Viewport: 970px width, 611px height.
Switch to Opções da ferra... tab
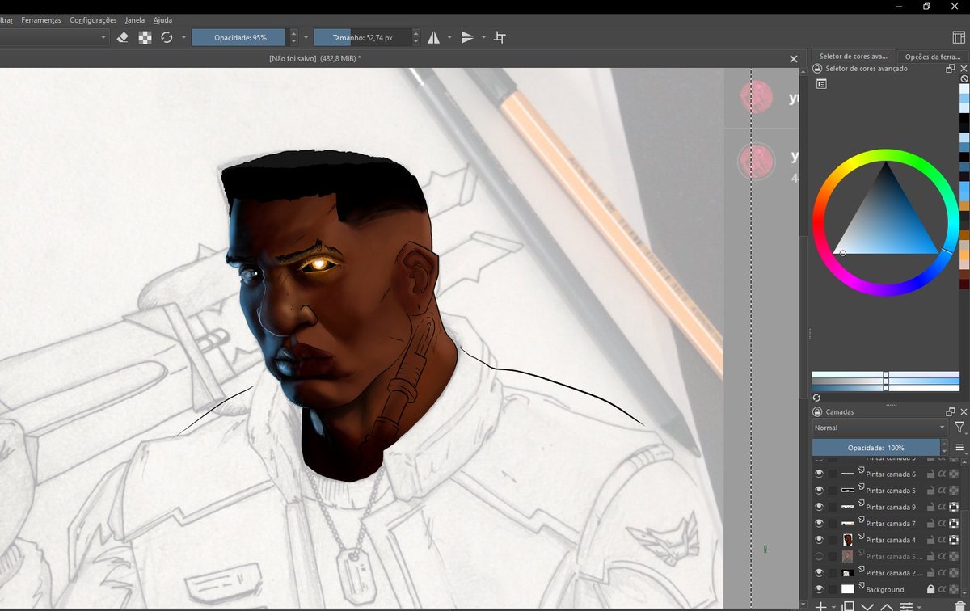click(933, 57)
